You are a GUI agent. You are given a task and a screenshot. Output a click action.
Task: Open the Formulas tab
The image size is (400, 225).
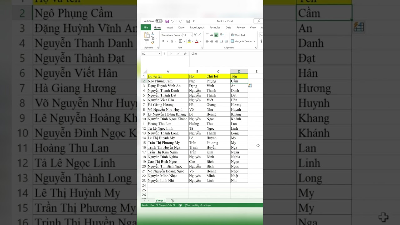215,27
